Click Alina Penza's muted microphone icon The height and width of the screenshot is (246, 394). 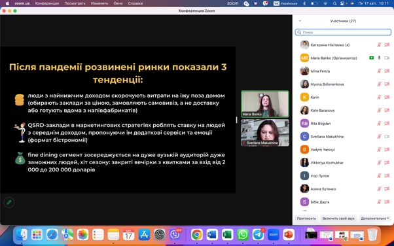(x=379, y=71)
